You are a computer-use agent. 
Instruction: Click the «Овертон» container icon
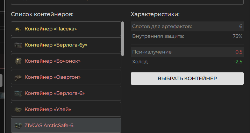pos(18,77)
